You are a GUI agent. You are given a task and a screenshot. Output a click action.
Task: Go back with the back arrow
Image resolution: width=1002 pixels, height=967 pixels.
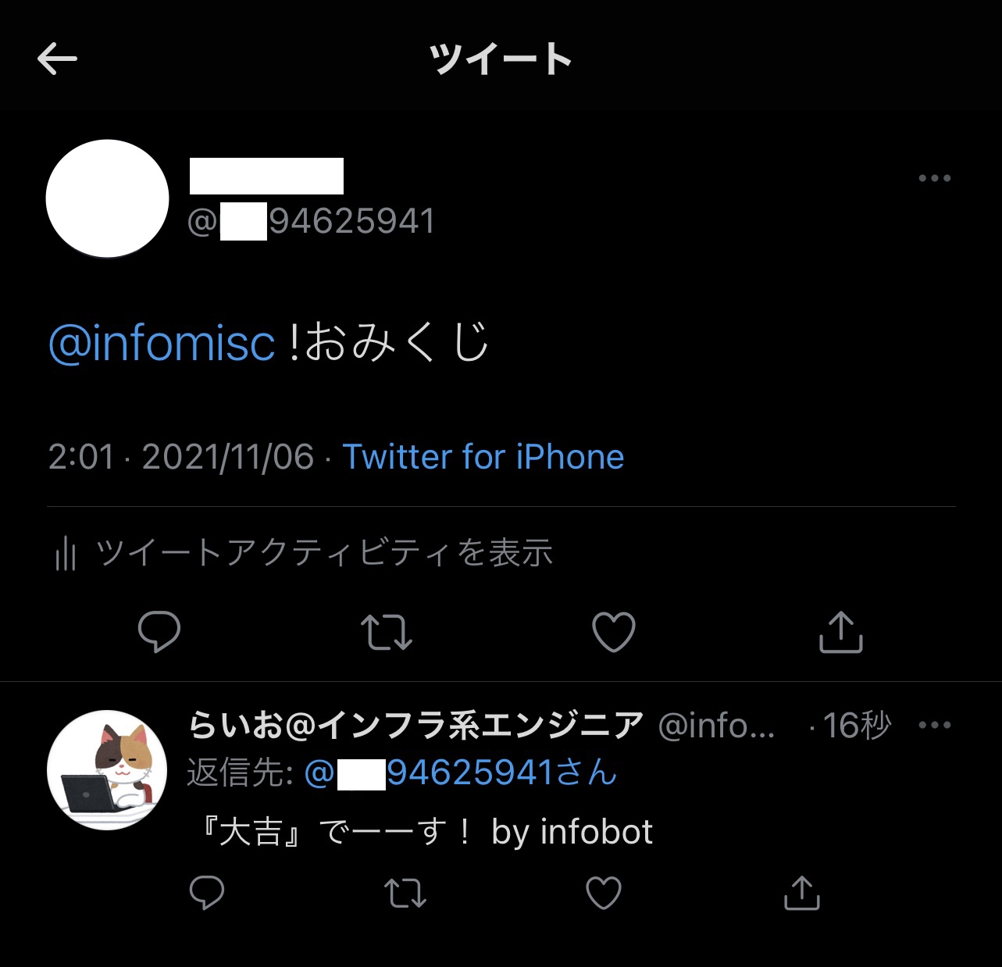point(56,59)
